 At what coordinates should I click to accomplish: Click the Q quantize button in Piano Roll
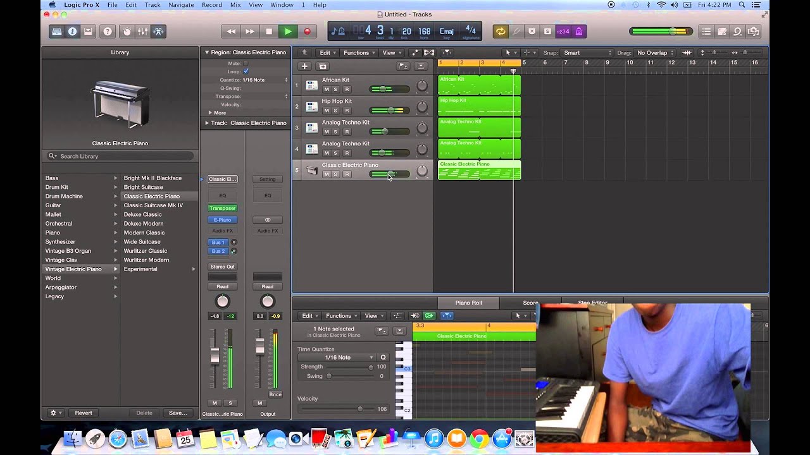point(383,358)
